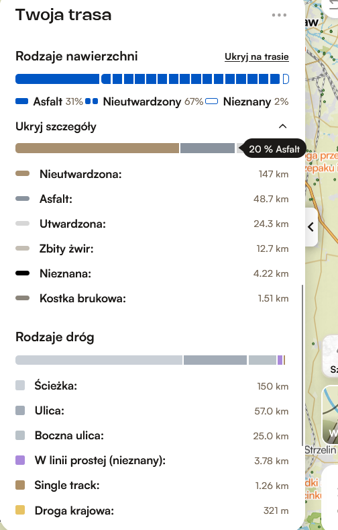Image resolution: width=338 pixels, height=530 pixels.
Task: Click the panel's vertical scrollbar
Action: [x=302, y=365]
